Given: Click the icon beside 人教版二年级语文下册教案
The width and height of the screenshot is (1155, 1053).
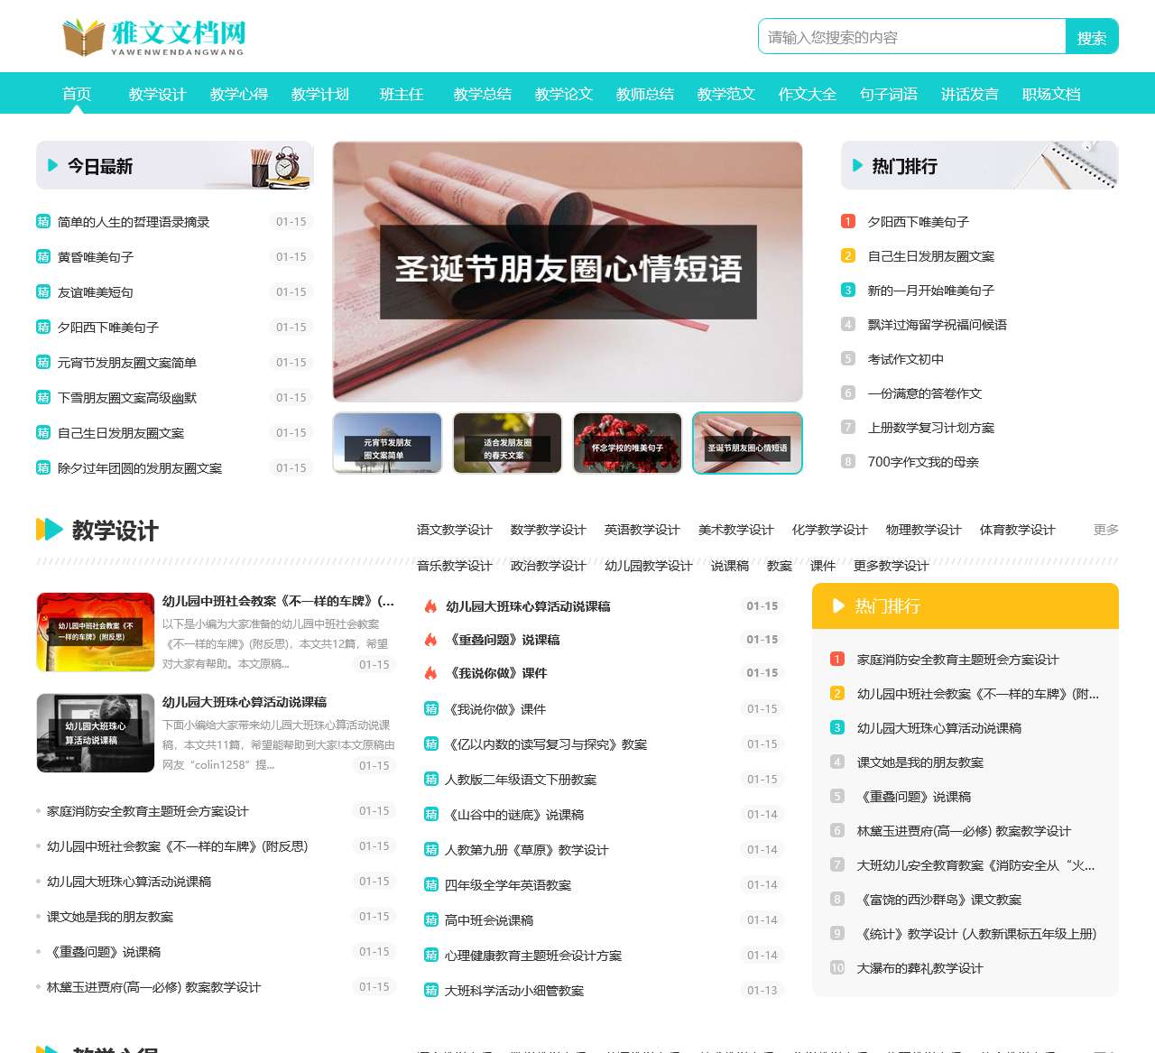Looking at the screenshot, I should 431,779.
